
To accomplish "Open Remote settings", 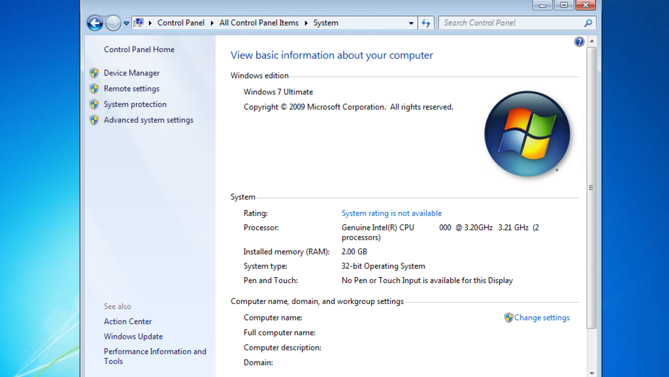I will point(132,89).
